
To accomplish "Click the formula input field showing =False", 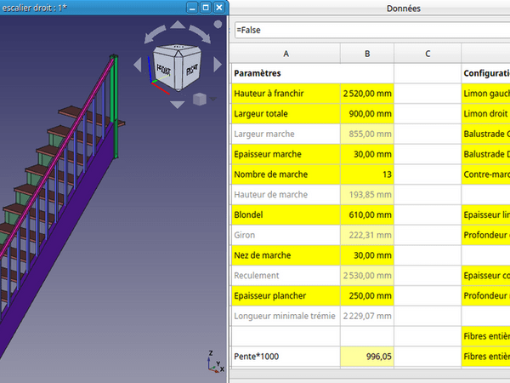I will pyautogui.click(x=370, y=30).
